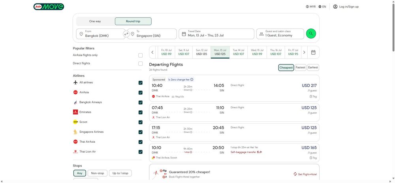Viewport: 395px width, 183px height.
Task: Uncheck Thai Lion Air checkbox
Action: pyautogui.click(x=140, y=152)
